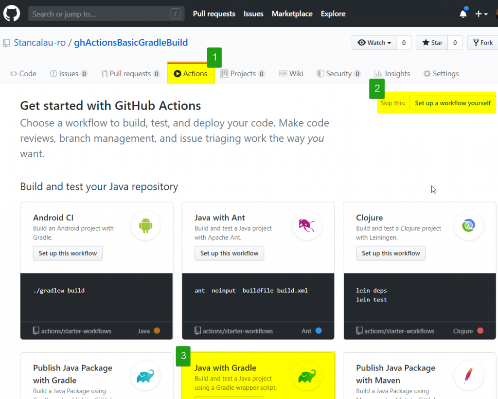Open the ghActionsBasicGradleBuild repository link
The width and height of the screenshot is (498, 399).
point(131,42)
